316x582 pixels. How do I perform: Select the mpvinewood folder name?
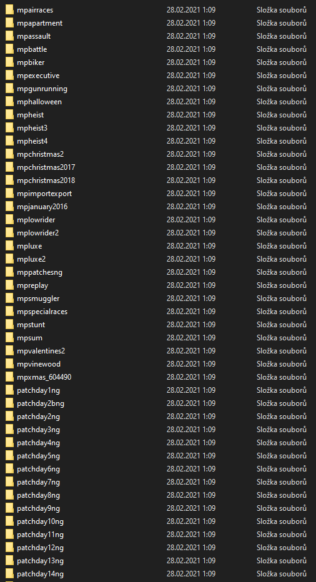pyautogui.click(x=39, y=364)
